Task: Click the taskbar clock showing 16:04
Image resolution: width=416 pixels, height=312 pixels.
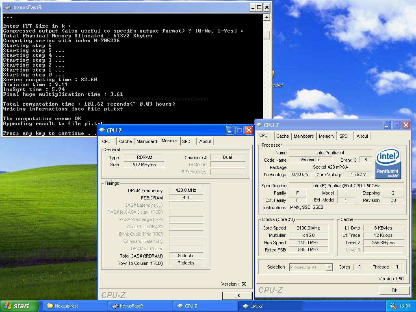Action: [x=405, y=306]
